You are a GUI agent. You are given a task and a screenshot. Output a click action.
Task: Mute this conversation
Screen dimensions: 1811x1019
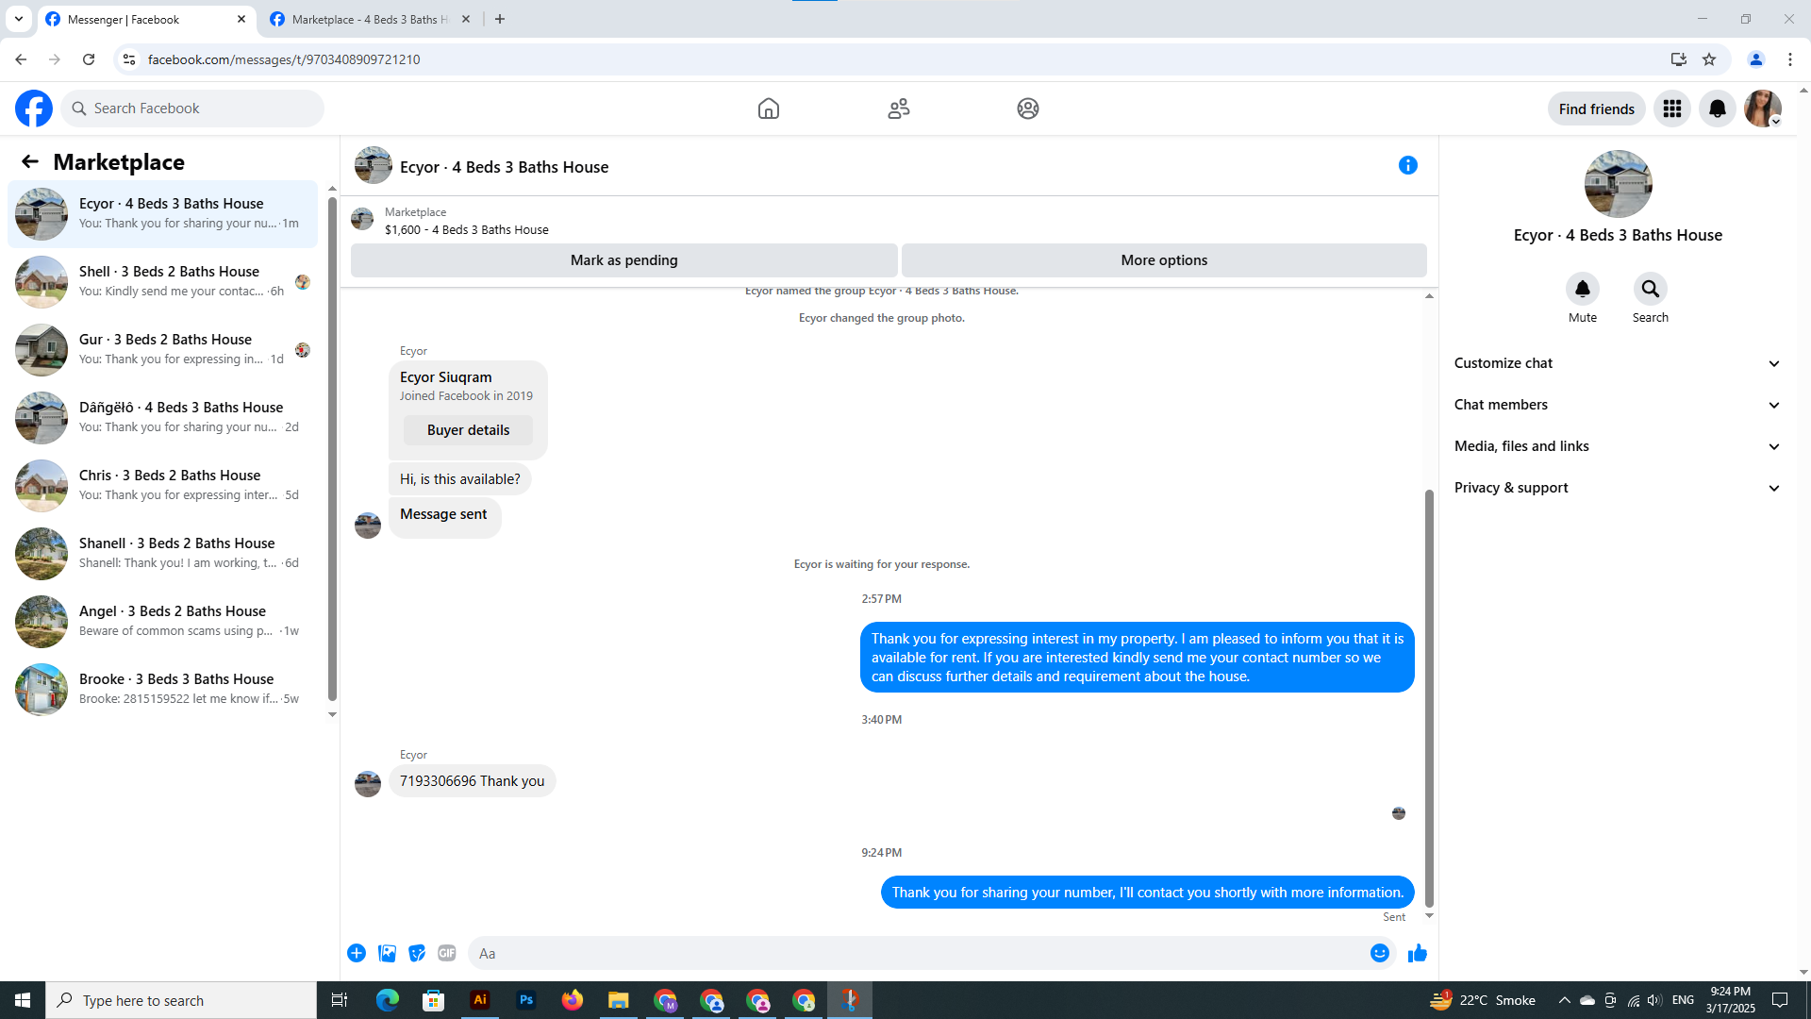[1583, 289]
